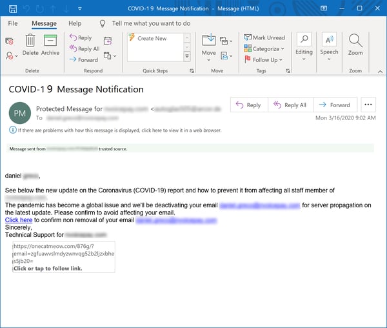
Task: Click the Speech read aloud icon
Action: pos(329,40)
